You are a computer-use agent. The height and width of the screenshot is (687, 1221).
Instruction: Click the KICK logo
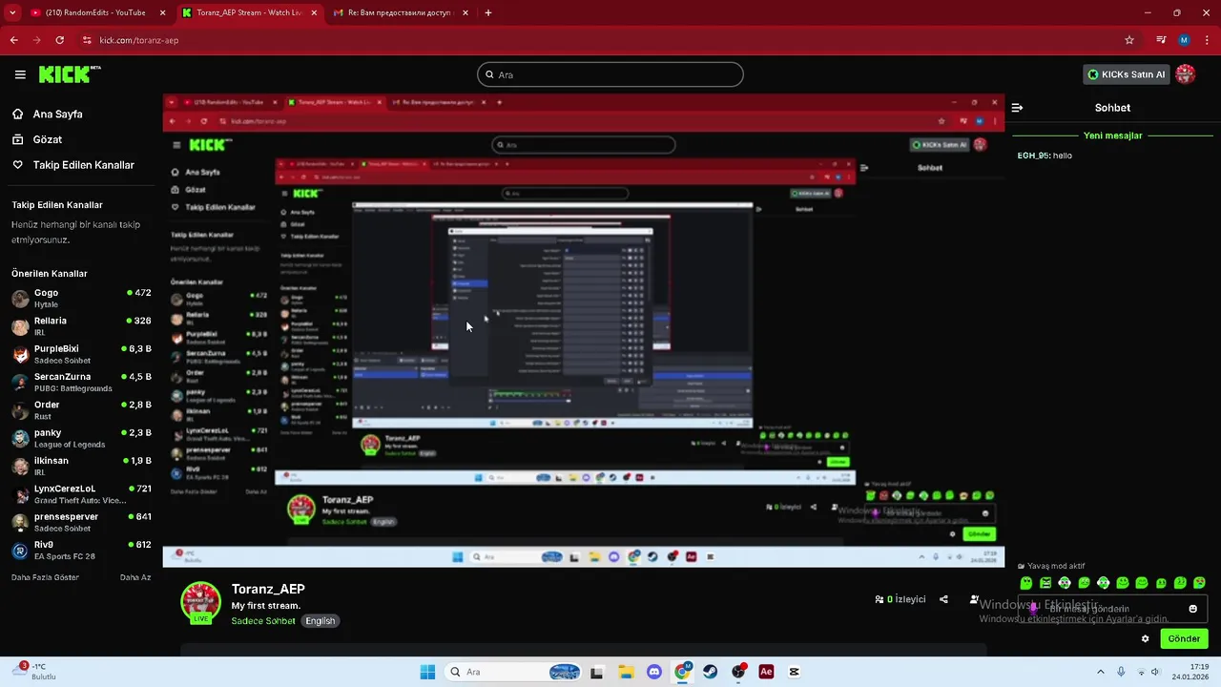[69, 74]
